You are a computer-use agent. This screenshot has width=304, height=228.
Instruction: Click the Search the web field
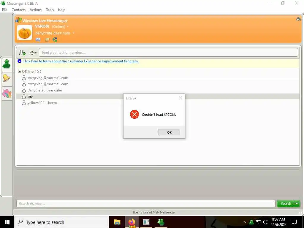[x=146, y=204]
